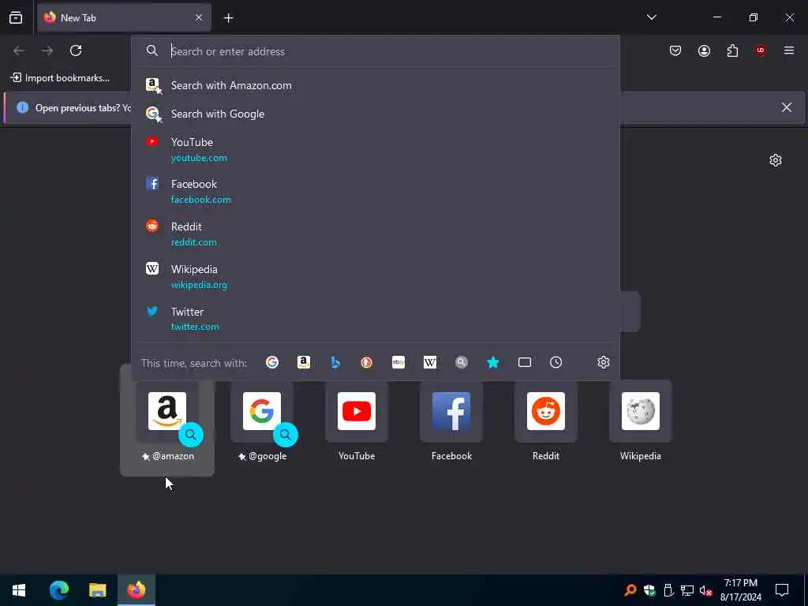Click the network tray icon
This screenshot has width=808, height=606.
click(x=687, y=590)
